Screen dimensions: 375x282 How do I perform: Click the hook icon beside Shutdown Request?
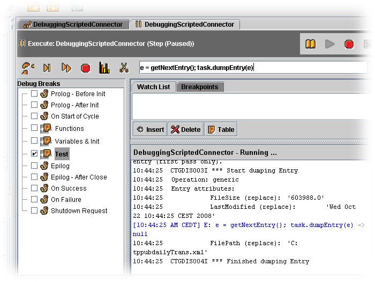pos(44,211)
